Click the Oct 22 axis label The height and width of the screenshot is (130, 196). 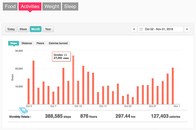pos(128,106)
